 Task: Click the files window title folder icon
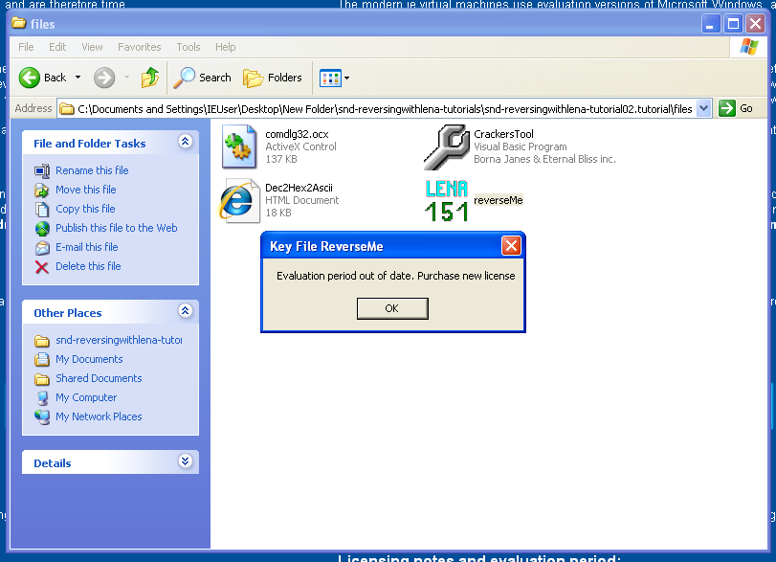19,23
